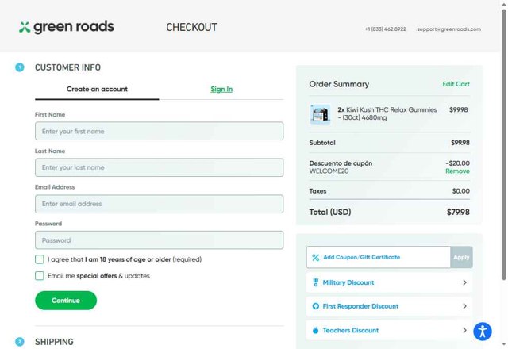
Task: Focus the First Name field
Action: pos(159,131)
